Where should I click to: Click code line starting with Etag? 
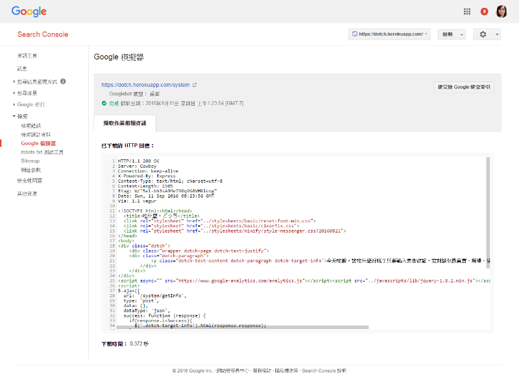point(167,191)
